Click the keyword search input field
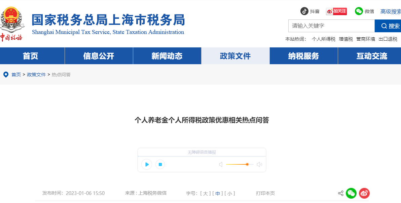The width and height of the screenshot is (401, 203). coord(331,26)
